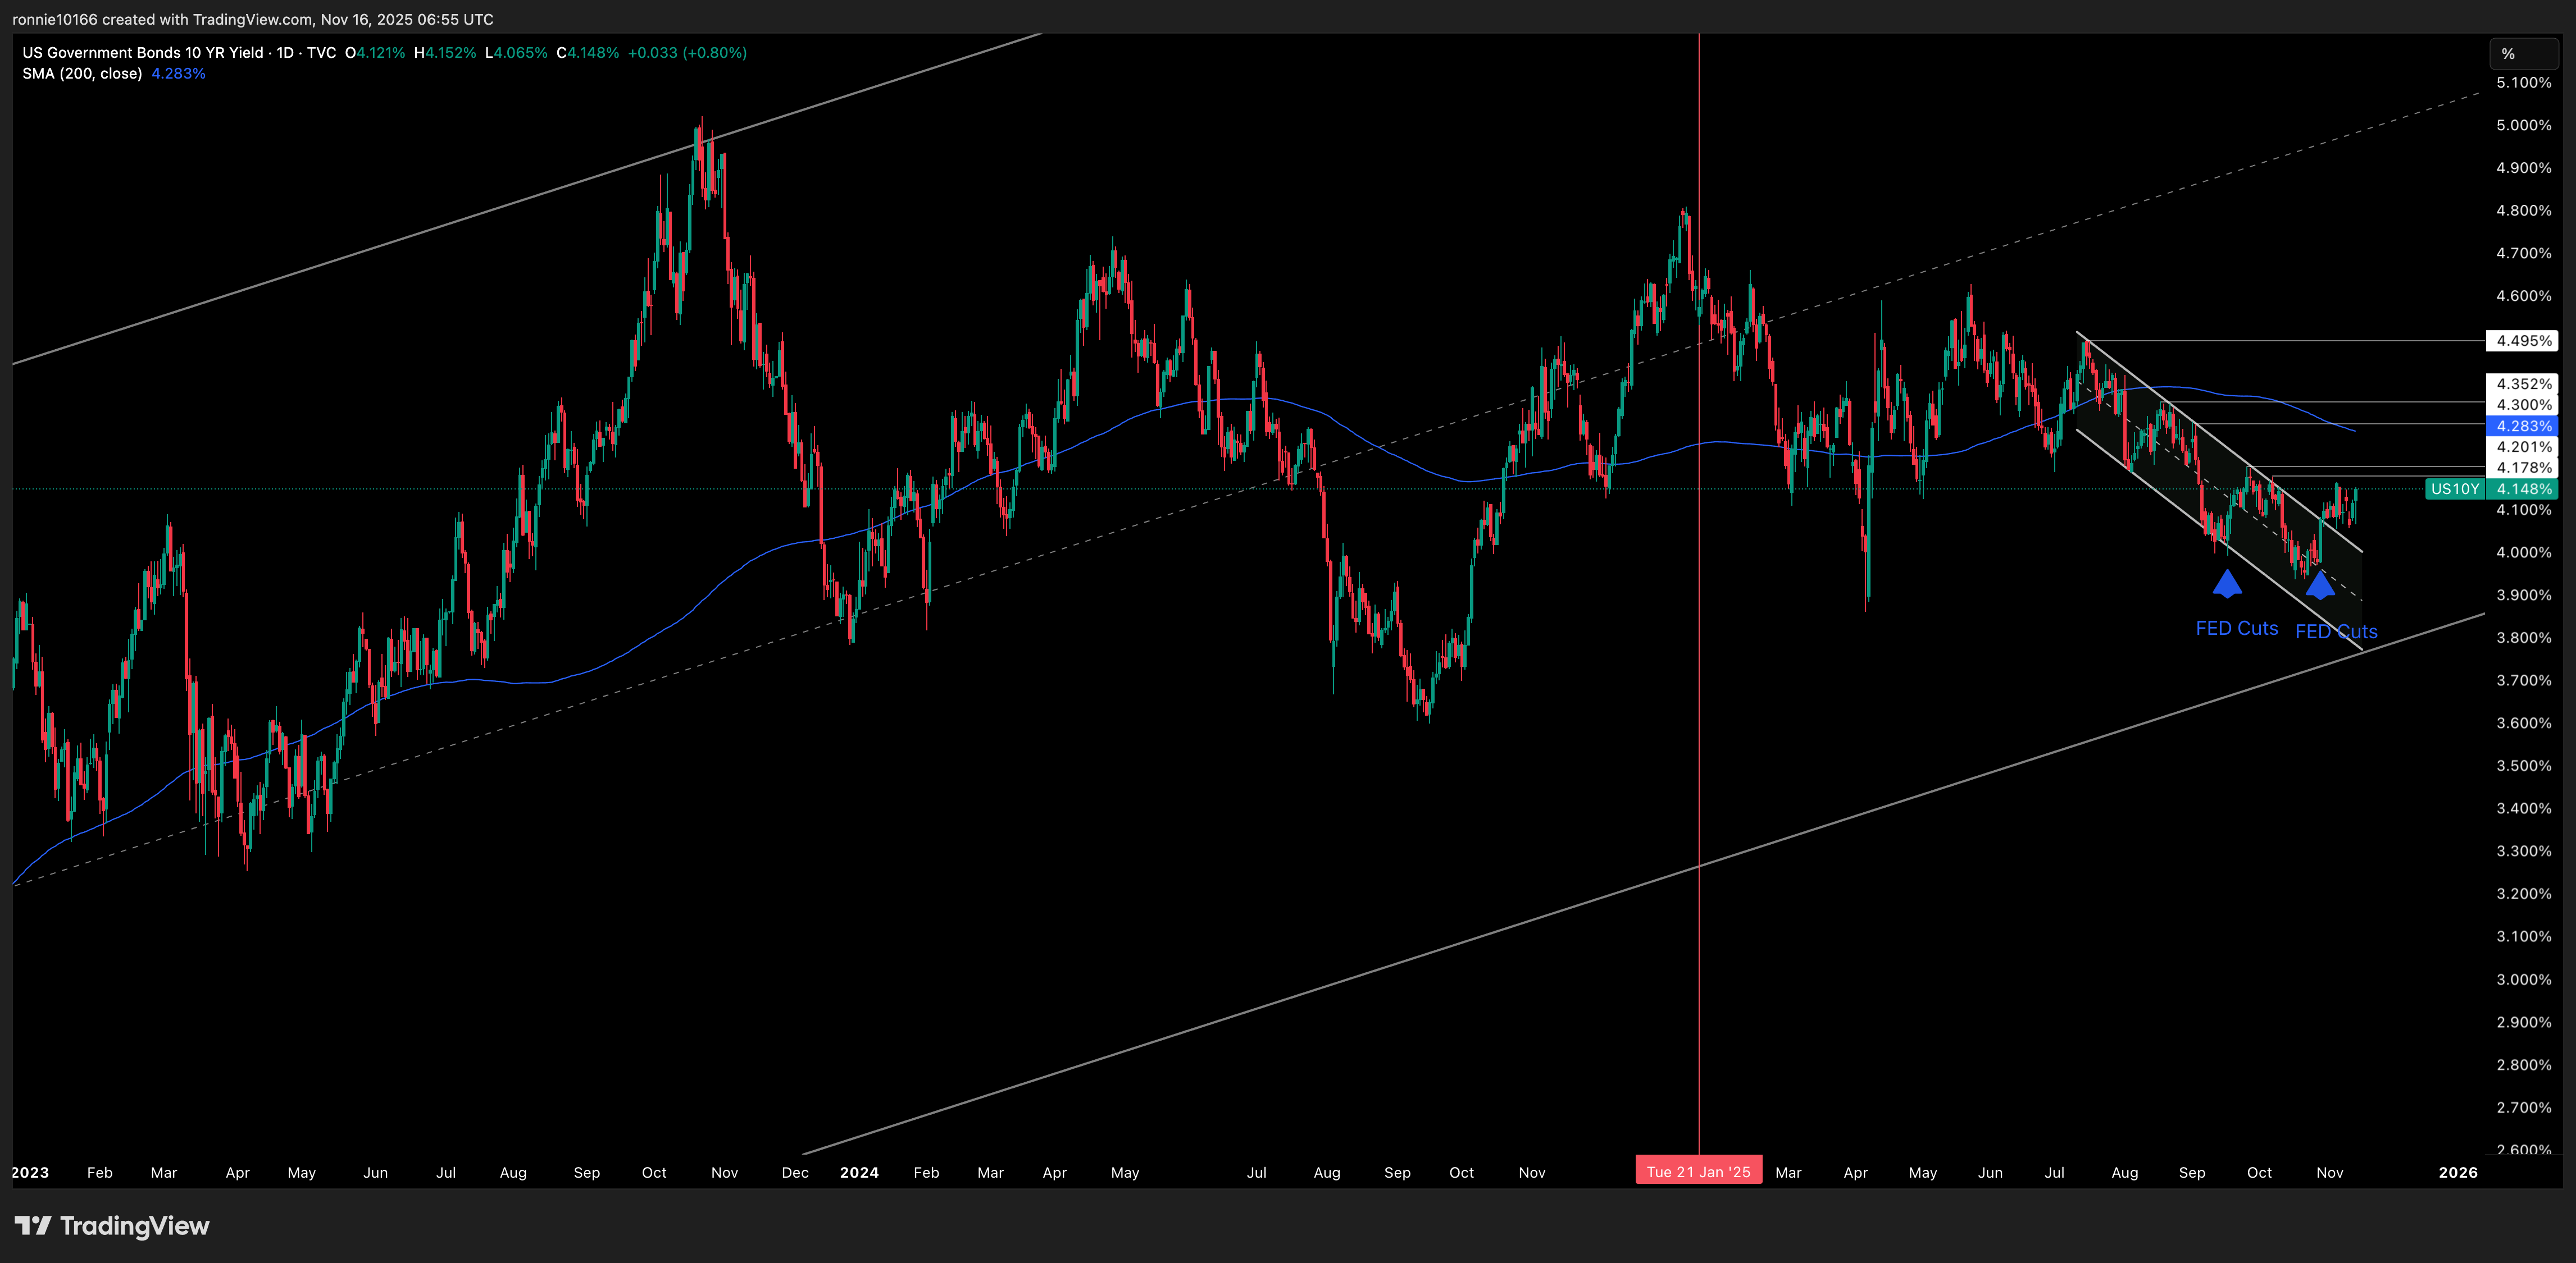This screenshot has height=1263, width=2576.
Task: Select the green US10Y ticker tag on price scale
Action: (x=2455, y=488)
